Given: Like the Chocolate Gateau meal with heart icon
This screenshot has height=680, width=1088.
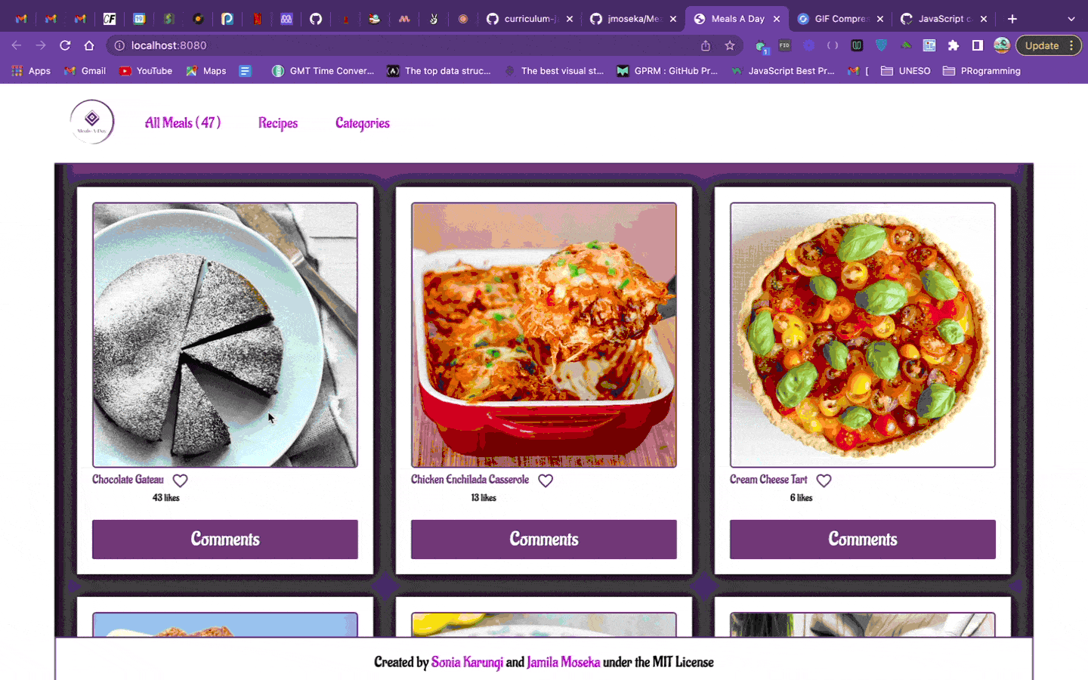Looking at the screenshot, I should 180,481.
